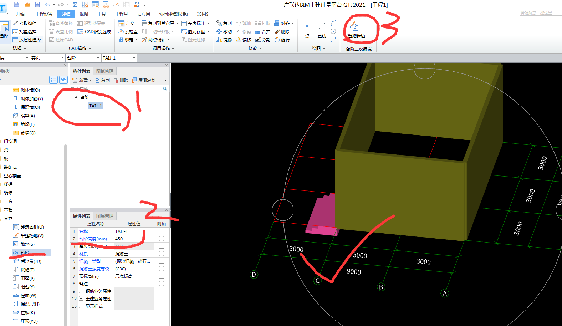Run 云检查 cloud check
This screenshot has width=562, height=326.
pos(128,31)
